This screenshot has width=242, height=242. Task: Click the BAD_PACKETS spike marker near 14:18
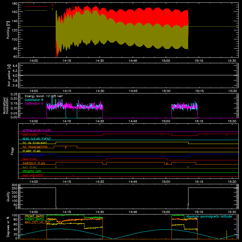coord(73,175)
